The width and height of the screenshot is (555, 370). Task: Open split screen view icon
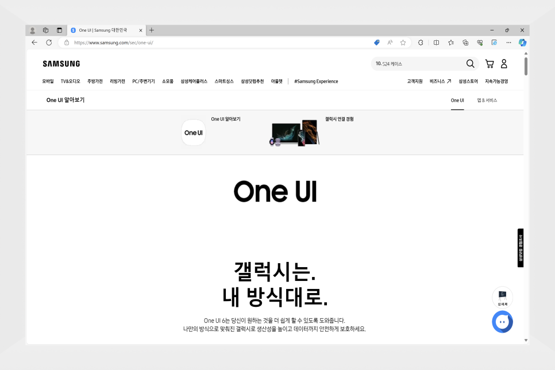[x=436, y=43]
